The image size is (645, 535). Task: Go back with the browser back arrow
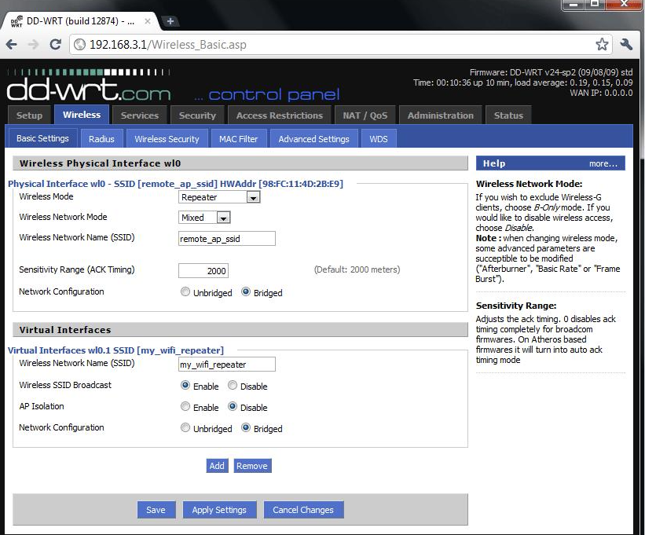12,45
